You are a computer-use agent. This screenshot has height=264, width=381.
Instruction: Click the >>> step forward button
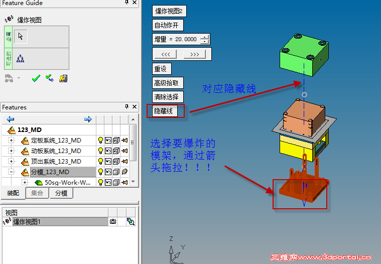[195, 54]
